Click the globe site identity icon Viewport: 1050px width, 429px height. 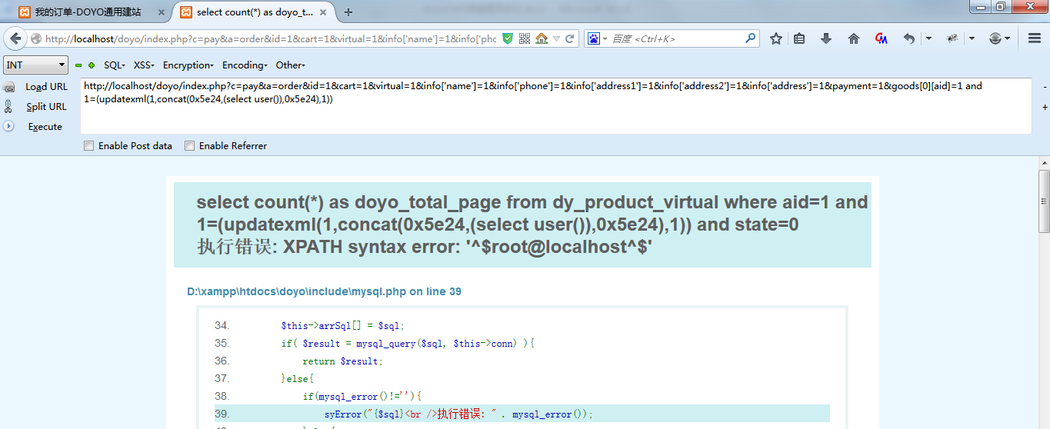pyautogui.click(x=36, y=38)
